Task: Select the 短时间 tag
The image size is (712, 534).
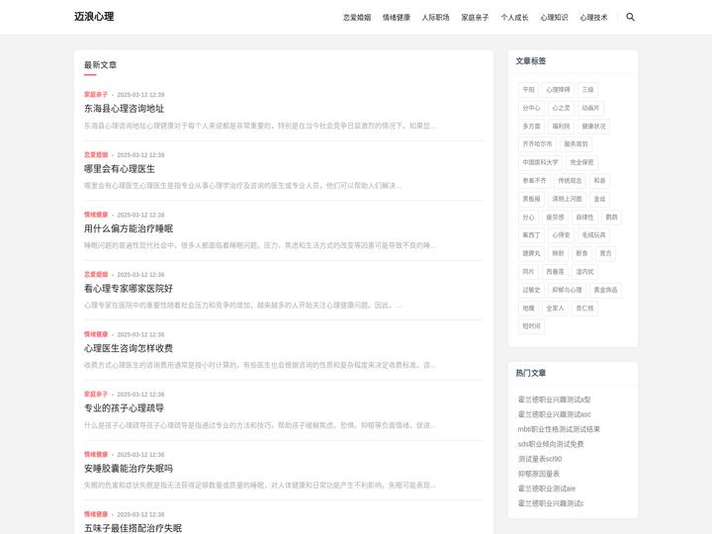Action: [x=531, y=326]
